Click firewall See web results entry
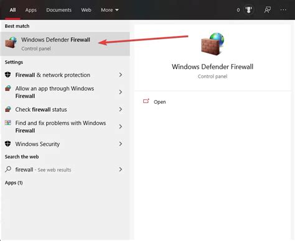This screenshot has width=295, height=241. (65, 170)
